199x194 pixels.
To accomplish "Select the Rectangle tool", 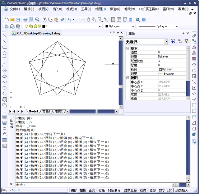I will coord(4,59).
